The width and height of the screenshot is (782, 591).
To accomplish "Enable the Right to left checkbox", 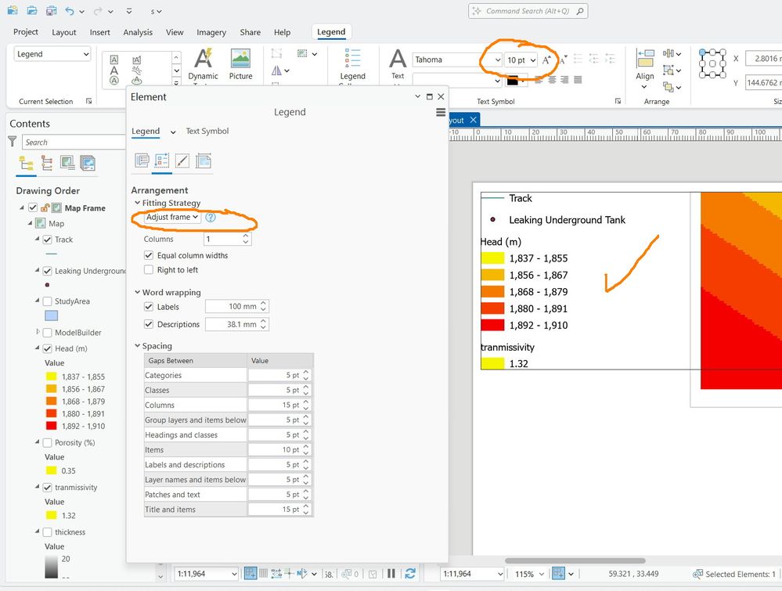I will tap(149, 270).
